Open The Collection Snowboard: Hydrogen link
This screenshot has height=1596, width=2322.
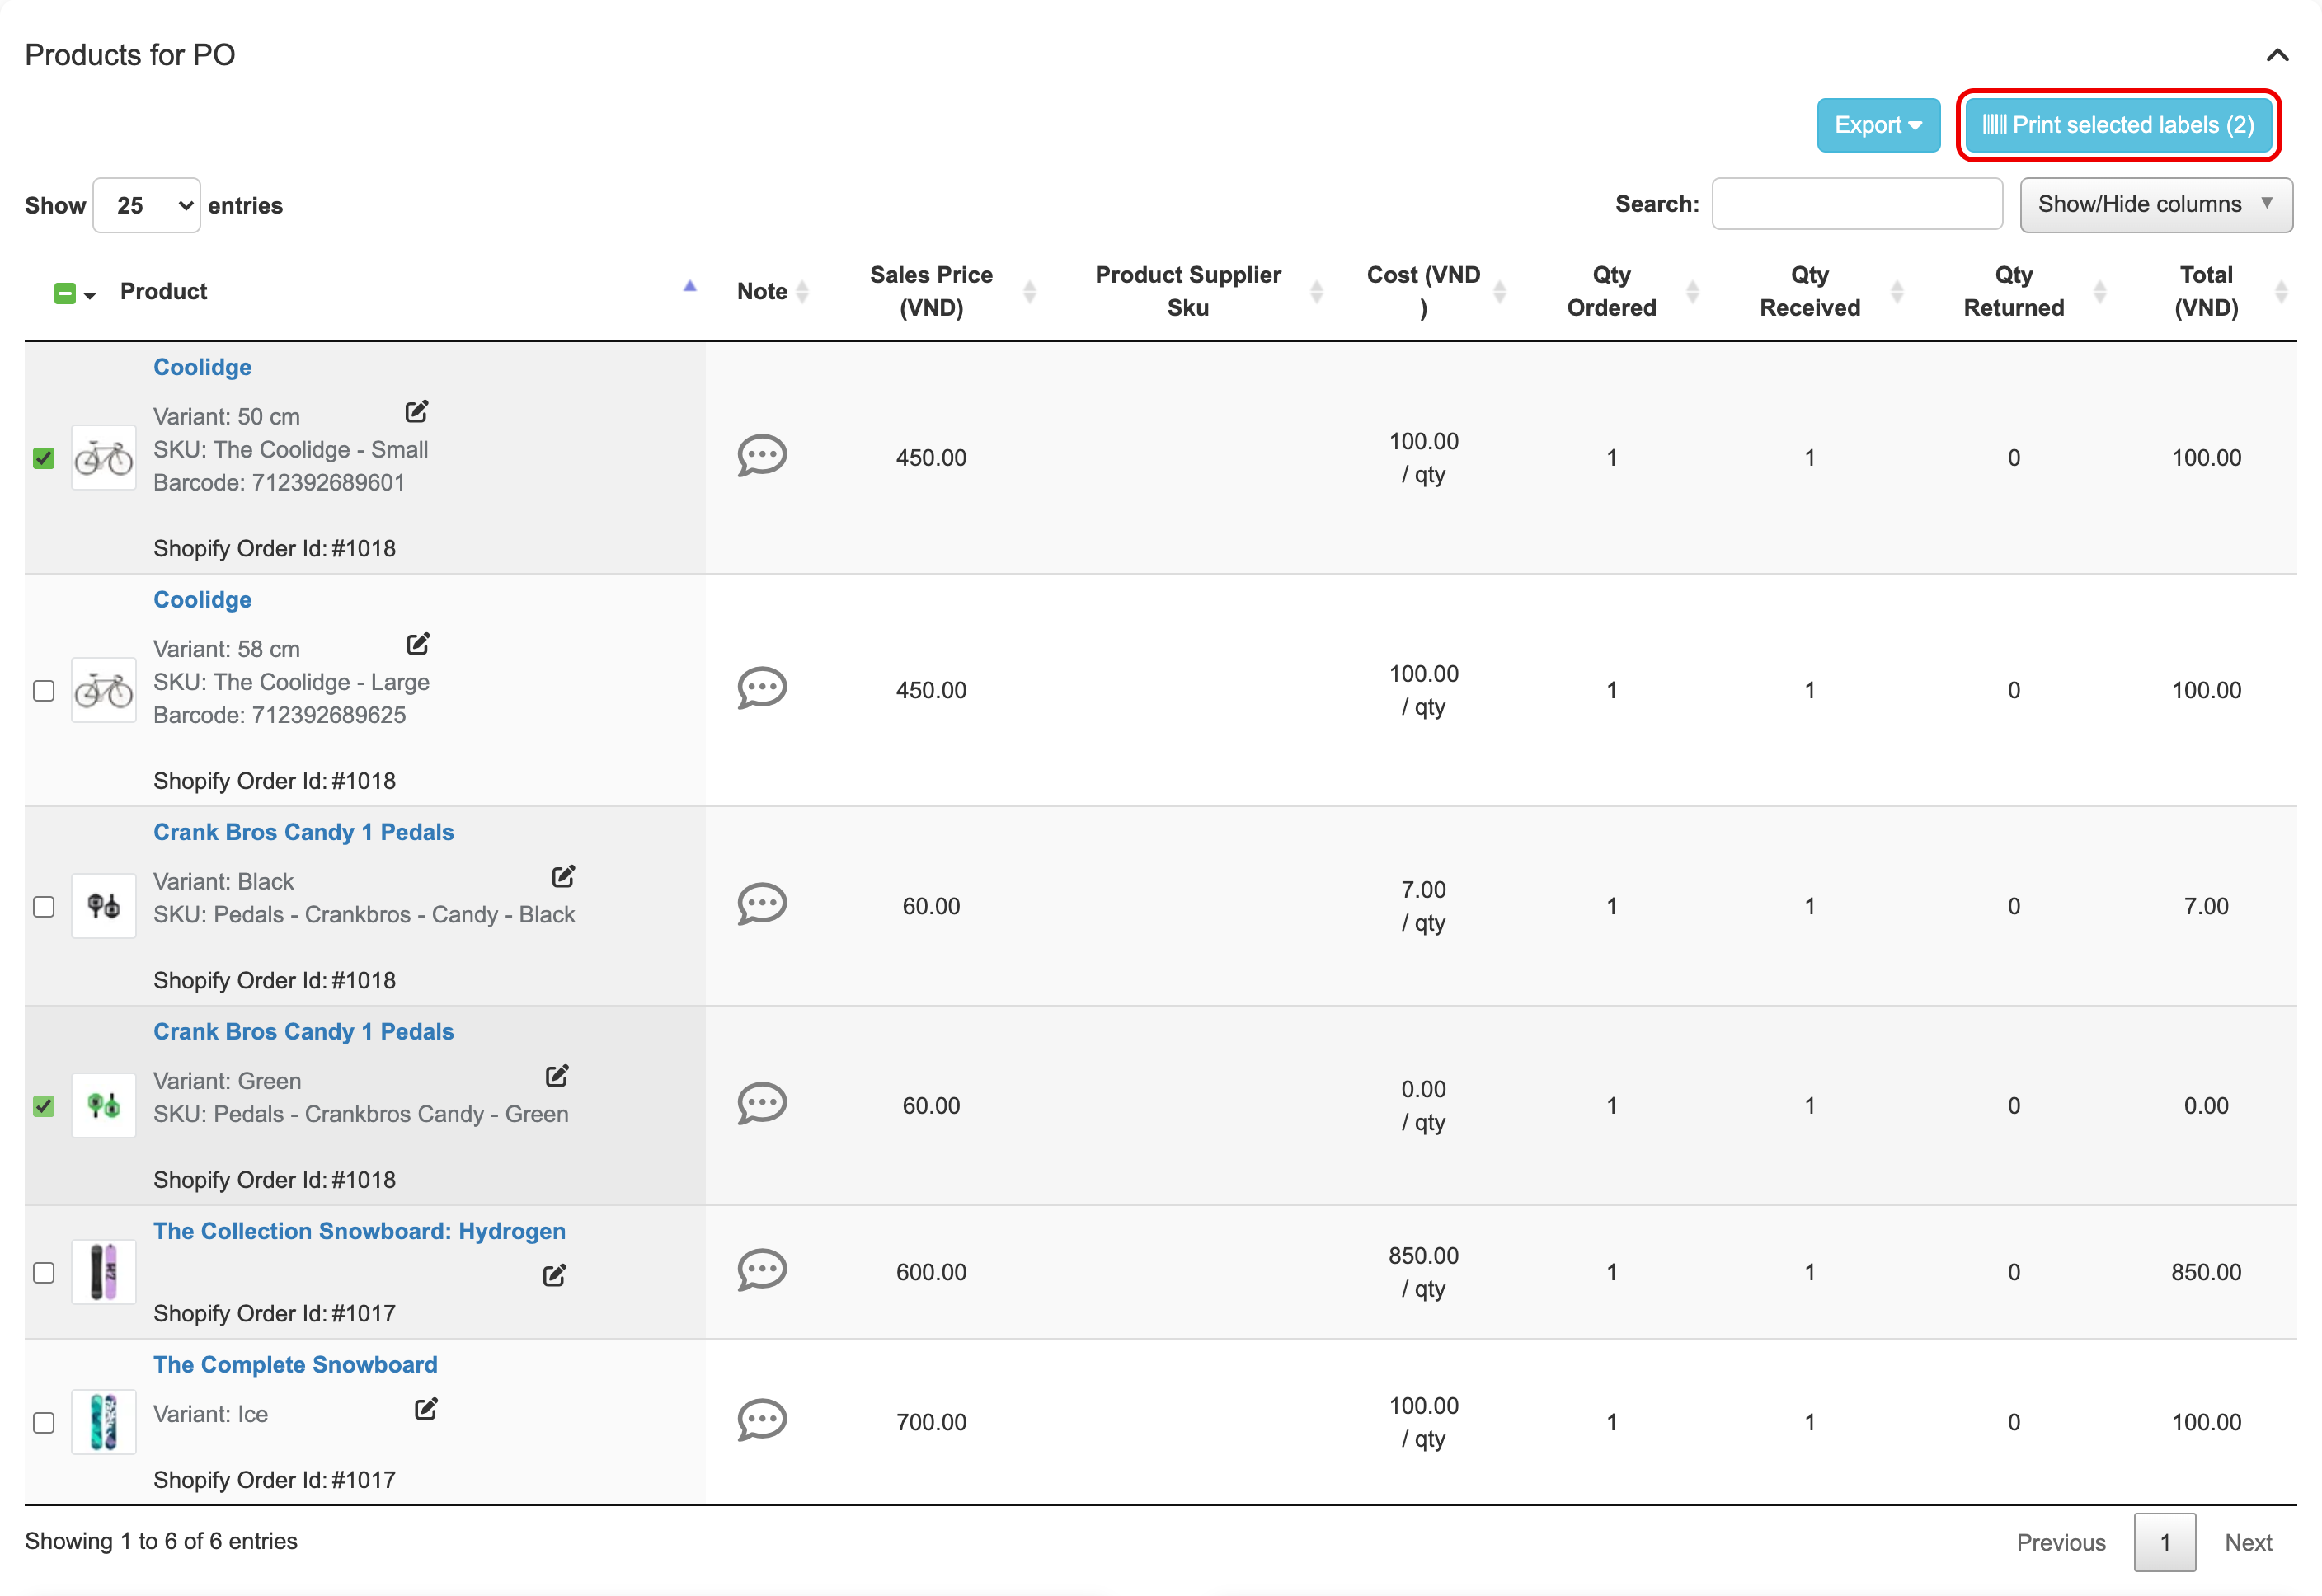pyautogui.click(x=359, y=1230)
